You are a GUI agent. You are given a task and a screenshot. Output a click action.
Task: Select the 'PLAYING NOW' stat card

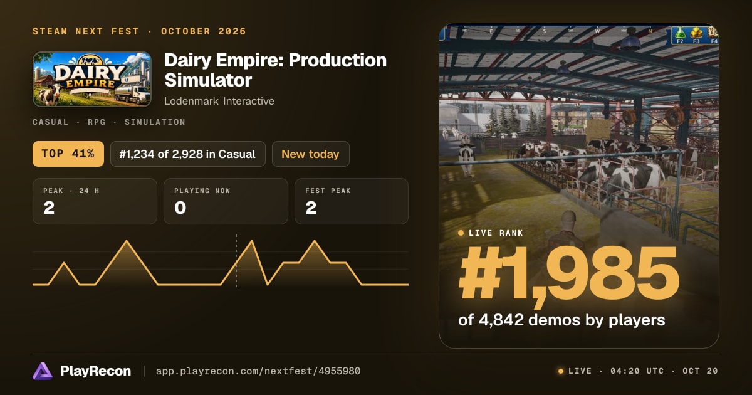coord(226,201)
